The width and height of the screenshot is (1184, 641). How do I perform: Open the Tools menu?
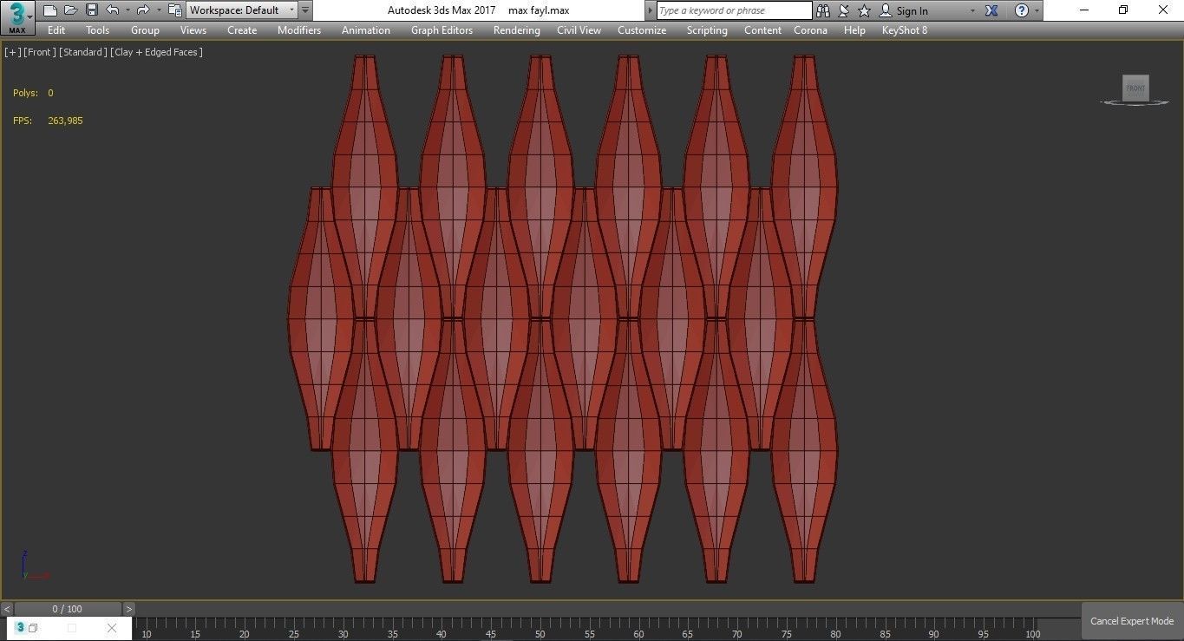[98, 30]
